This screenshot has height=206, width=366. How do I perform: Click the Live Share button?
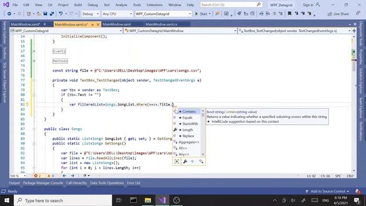[338, 14]
